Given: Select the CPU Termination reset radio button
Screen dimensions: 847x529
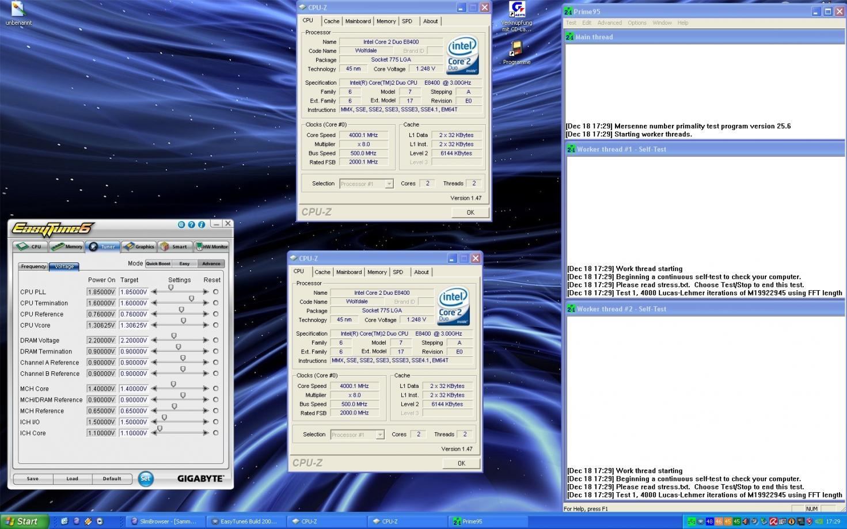Looking at the screenshot, I should (x=216, y=303).
